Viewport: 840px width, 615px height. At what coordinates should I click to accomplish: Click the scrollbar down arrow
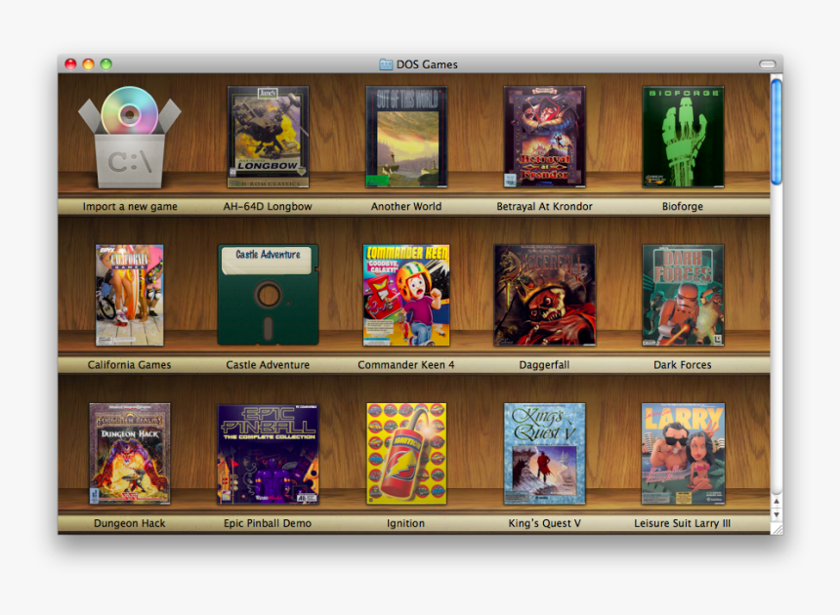pos(777,514)
